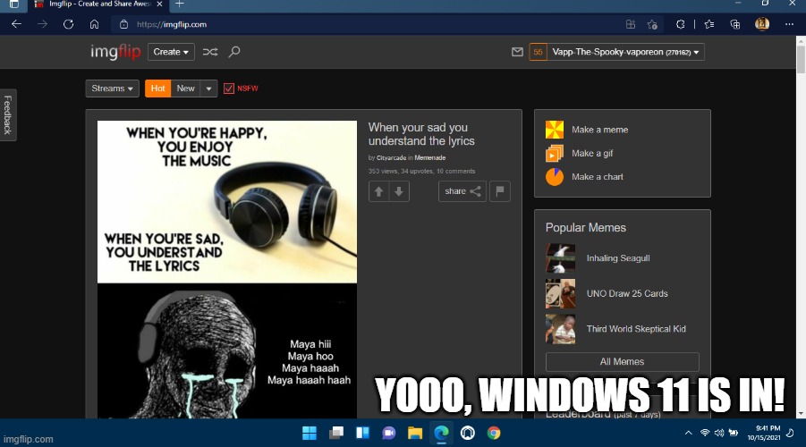Open the Feedback side tab
This screenshot has height=447, width=806.
[8, 114]
